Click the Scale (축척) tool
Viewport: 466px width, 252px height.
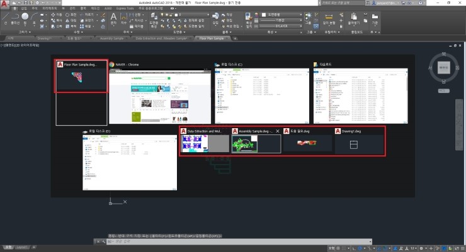(71, 26)
